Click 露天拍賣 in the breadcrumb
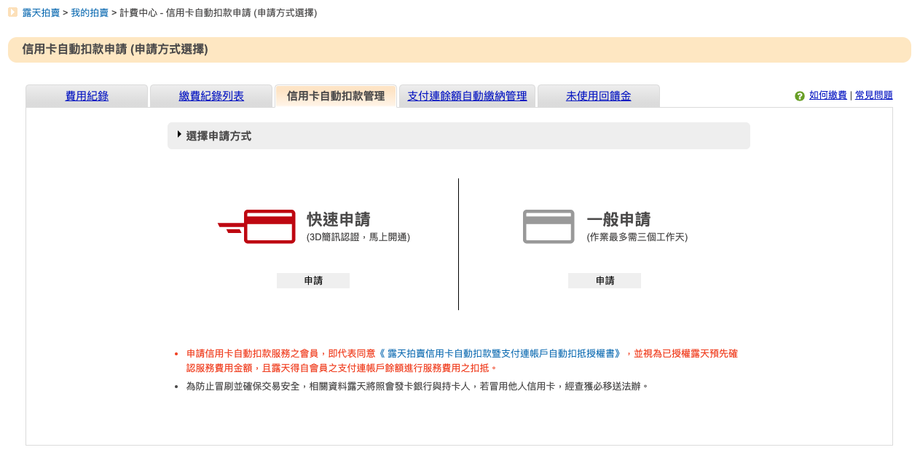Viewport: 920px width, 466px height. (x=41, y=13)
